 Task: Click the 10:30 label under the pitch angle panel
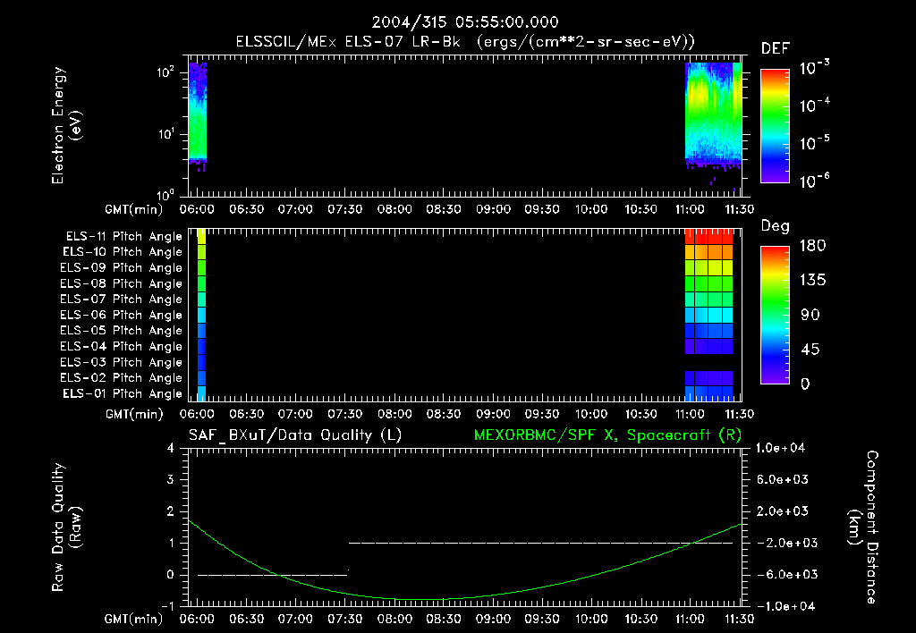click(640, 414)
